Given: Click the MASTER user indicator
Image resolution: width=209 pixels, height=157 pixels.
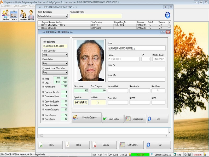Looking at the screenshot, I should (140, 155).
